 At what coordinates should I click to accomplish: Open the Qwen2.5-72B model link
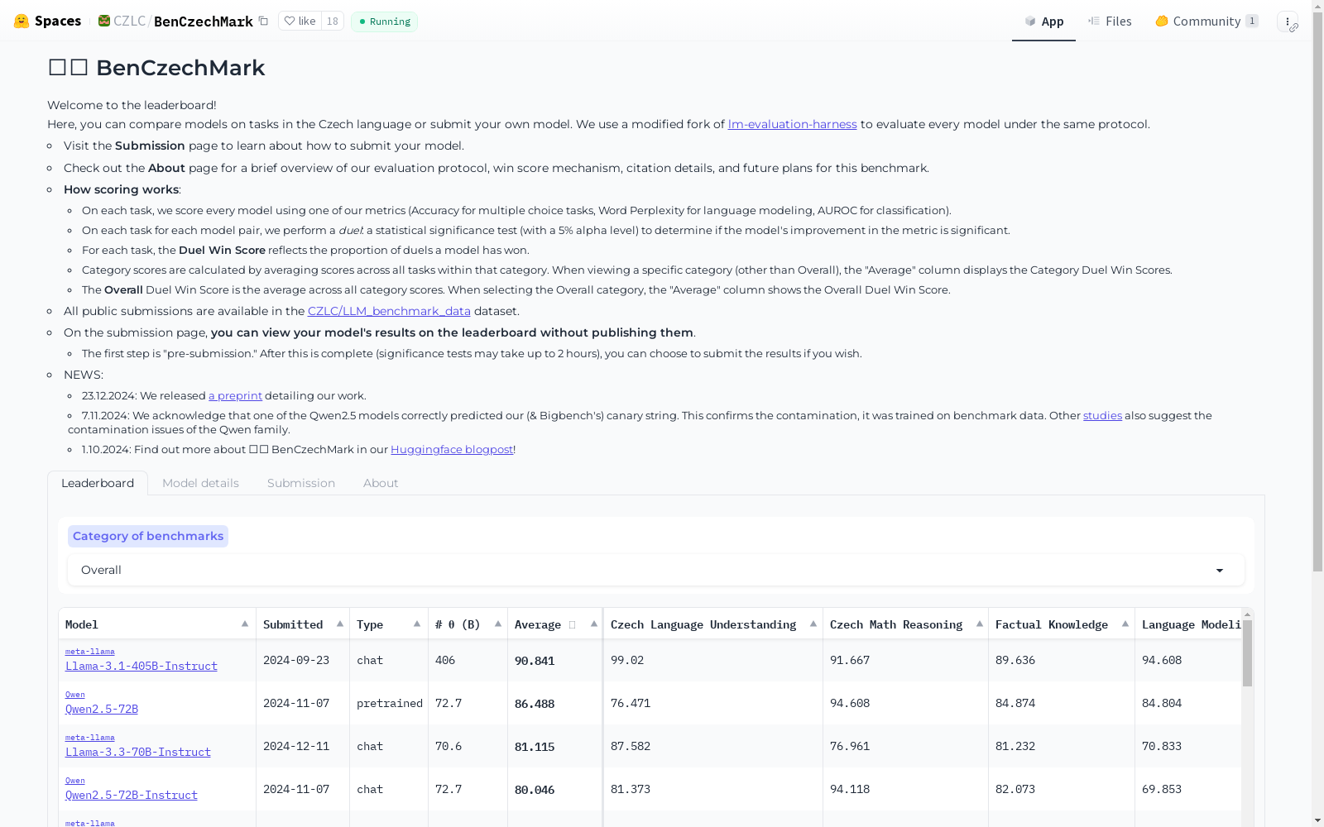tap(102, 709)
